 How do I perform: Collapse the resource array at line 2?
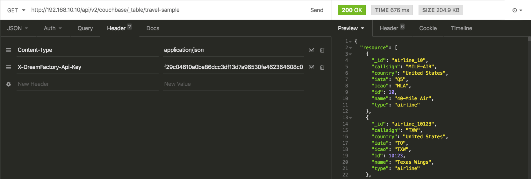350,48
